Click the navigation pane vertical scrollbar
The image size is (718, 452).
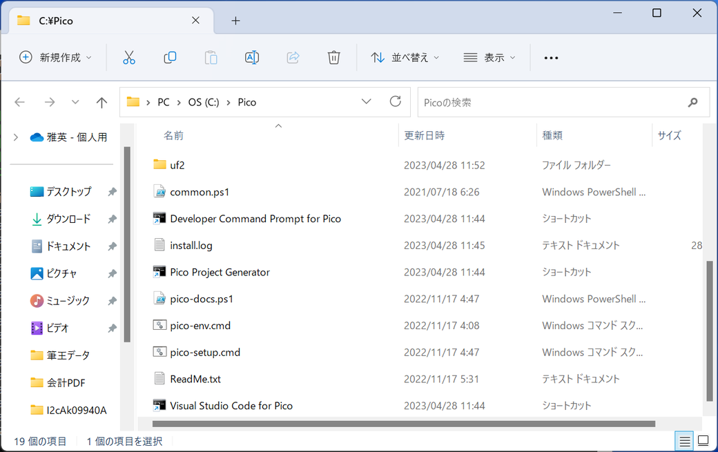(x=127, y=244)
